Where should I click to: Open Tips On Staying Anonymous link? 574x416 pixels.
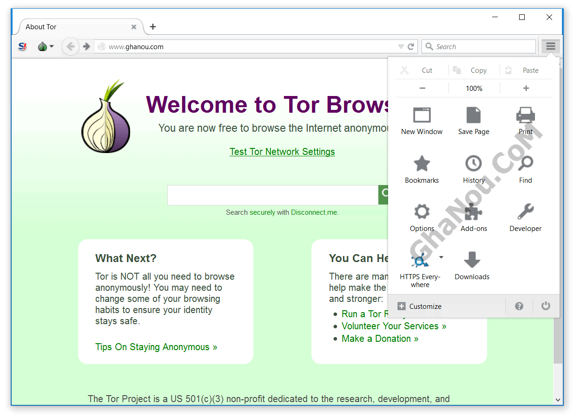point(156,347)
